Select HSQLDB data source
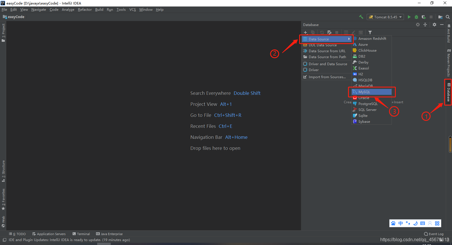Image resolution: width=452 pixels, height=245 pixels. 371,80
